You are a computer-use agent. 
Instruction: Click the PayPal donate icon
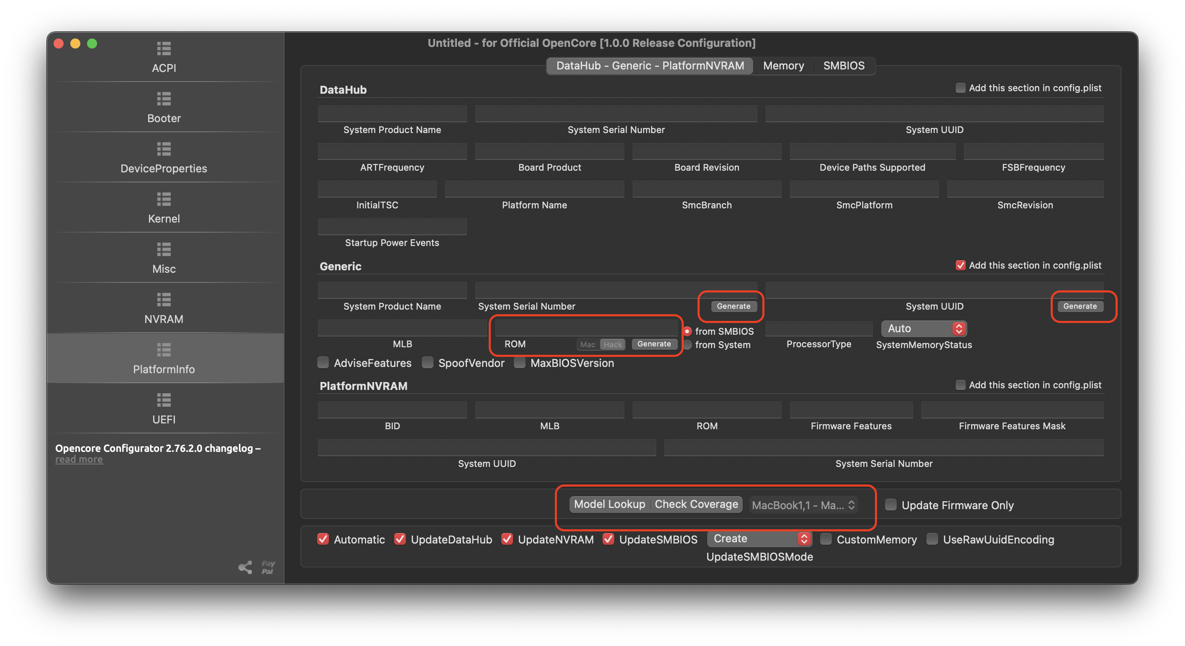(268, 567)
